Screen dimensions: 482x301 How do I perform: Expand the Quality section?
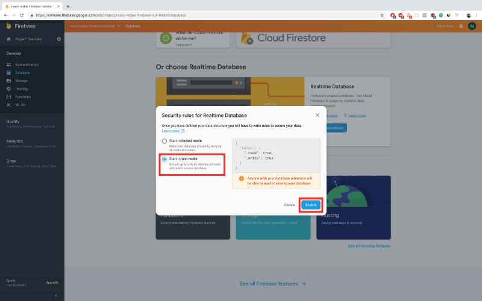(13, 121)
